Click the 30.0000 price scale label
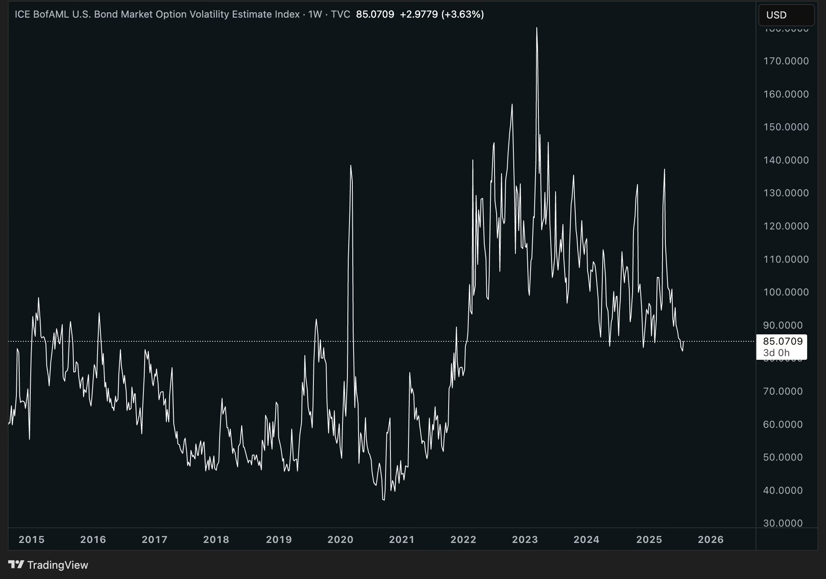The height and width of the screenshot is (579, 826). point(783,523)
